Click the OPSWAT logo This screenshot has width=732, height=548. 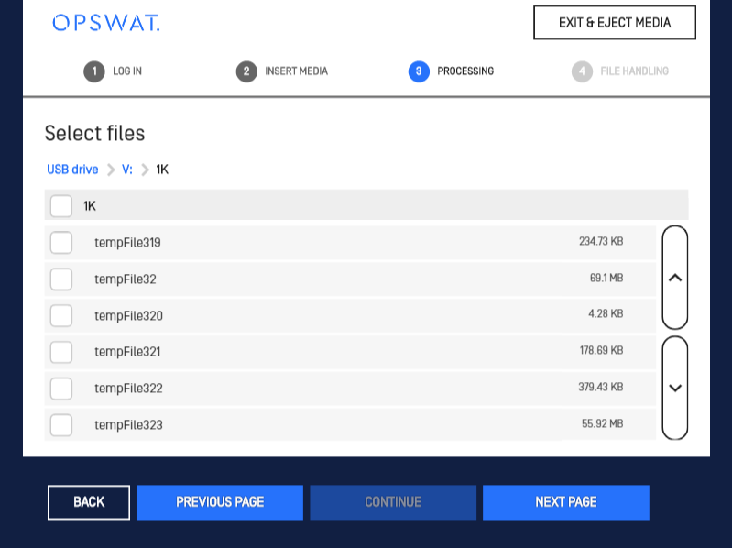(x=106, y=23)
